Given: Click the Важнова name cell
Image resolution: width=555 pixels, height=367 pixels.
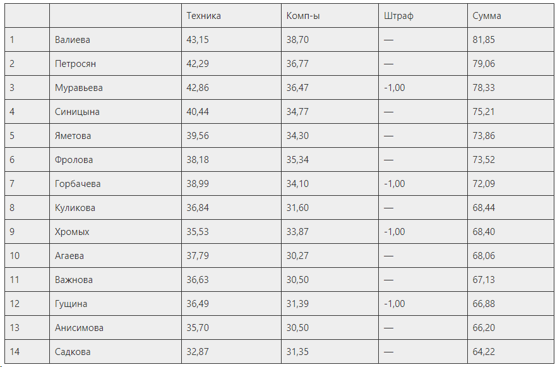Looking at the screenshot, I should (x=116, y=280).
